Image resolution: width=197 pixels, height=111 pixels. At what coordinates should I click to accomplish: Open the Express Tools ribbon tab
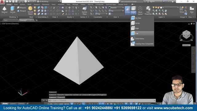tap(123, 4)
